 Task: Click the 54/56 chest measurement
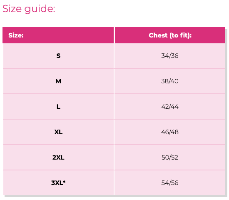[x=170, y=183]
